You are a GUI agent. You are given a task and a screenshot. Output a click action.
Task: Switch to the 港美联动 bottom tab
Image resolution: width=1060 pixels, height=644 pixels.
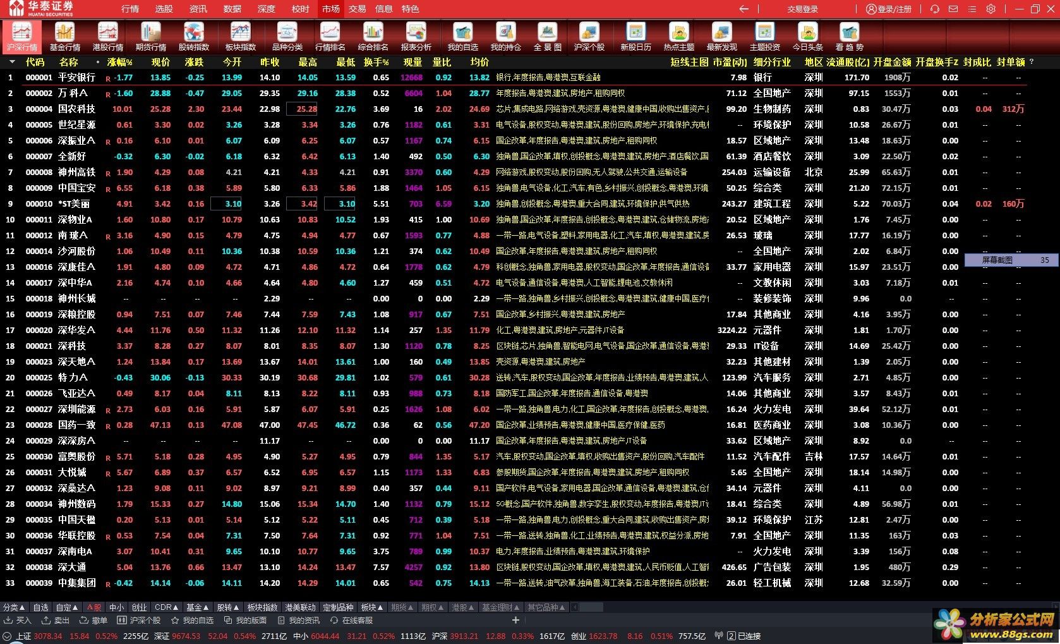pos(300,607)
